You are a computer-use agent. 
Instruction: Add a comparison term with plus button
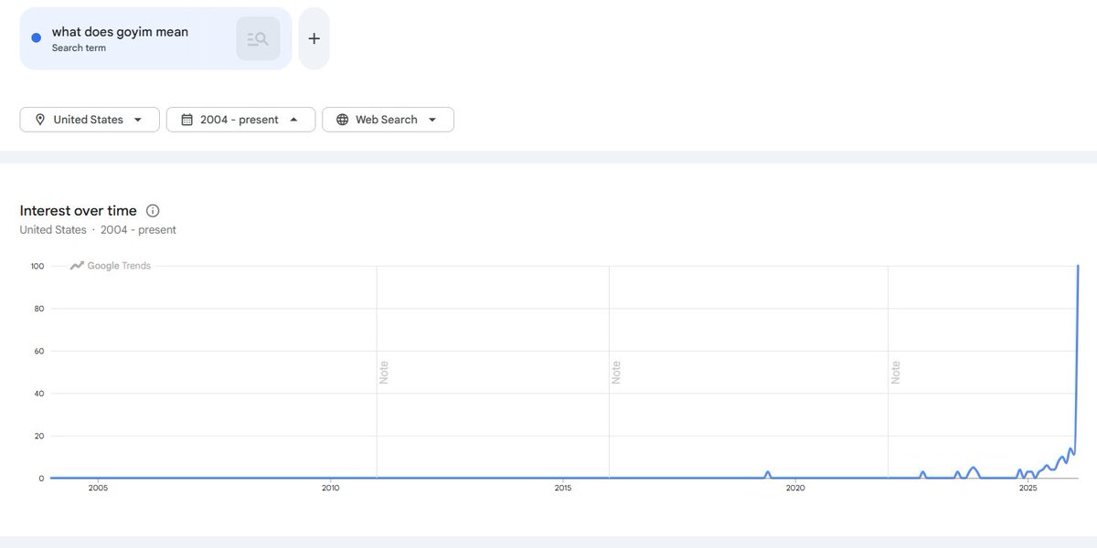tap(314, 38)
